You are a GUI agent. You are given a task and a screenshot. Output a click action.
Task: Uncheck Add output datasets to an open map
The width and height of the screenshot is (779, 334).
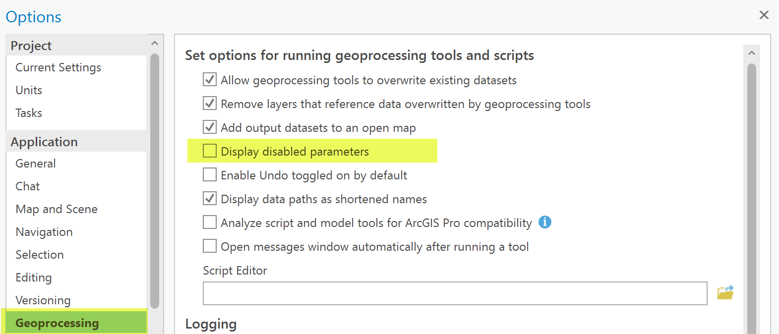(x=210, y=127)
